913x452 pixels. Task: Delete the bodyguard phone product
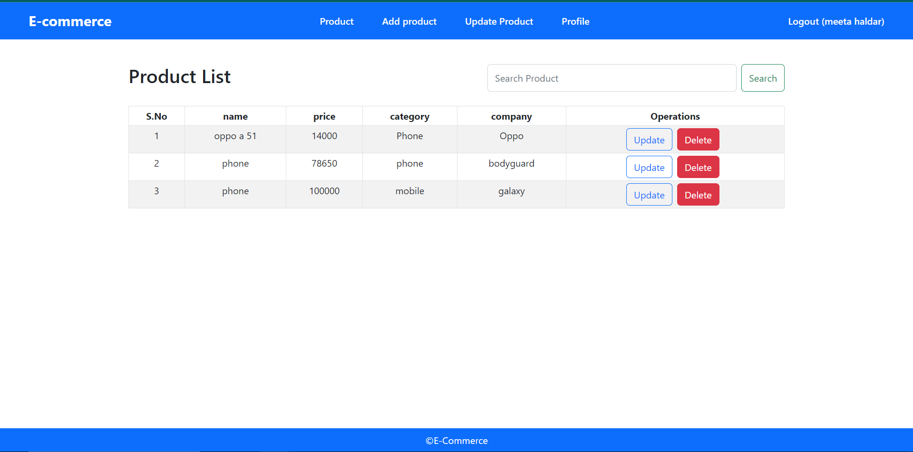(x=698, y=167)
